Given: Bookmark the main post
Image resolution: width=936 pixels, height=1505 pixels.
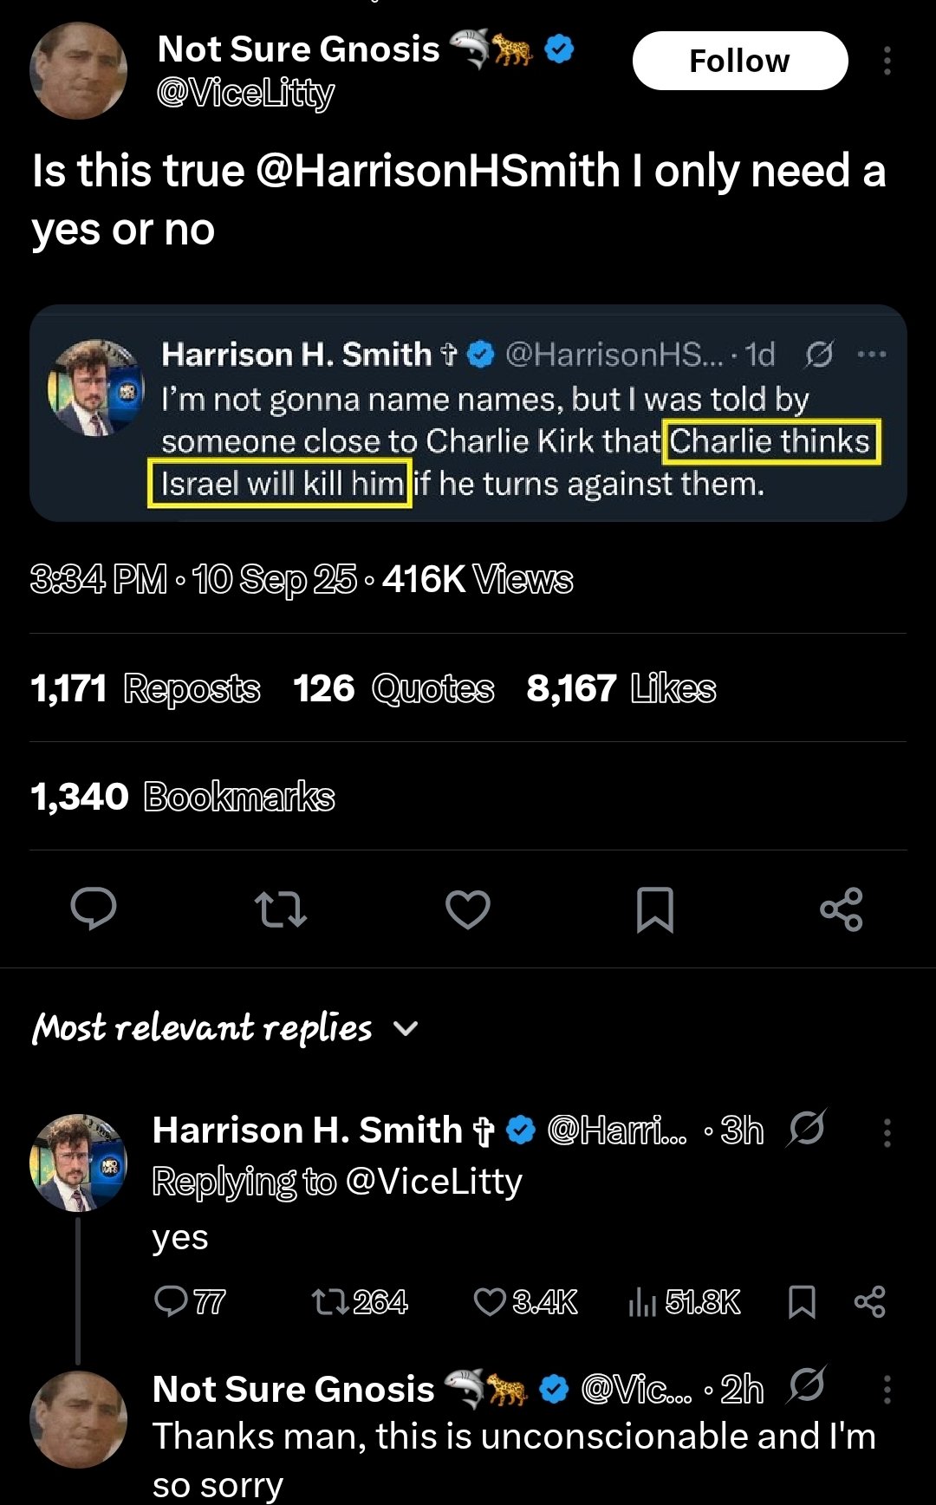Looking at the screenshot, I should 655,909.
